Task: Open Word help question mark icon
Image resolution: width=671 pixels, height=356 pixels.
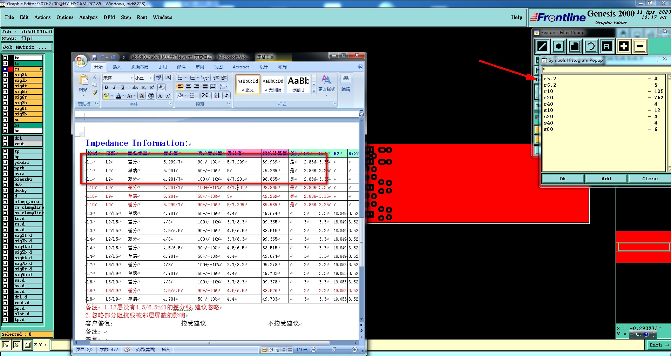Action: (361, 67)
